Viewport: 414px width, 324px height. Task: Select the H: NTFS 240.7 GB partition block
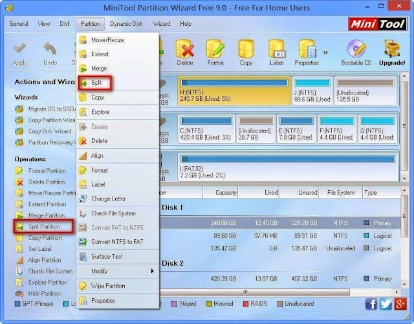pyautogui.click(x=234, y=91)
